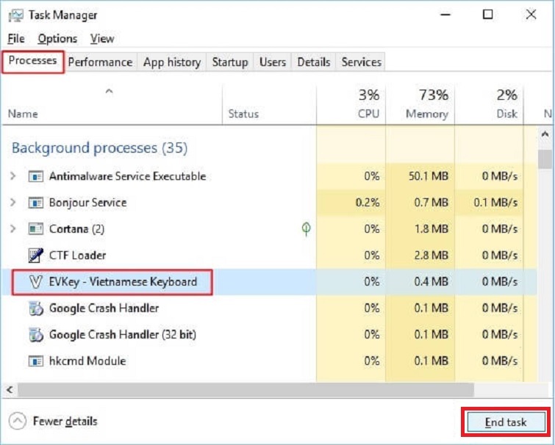This screenshot has width=555, height=445.
Task: Click the EVKey Vietnamese Keyboard process icon
Action: 35,282
